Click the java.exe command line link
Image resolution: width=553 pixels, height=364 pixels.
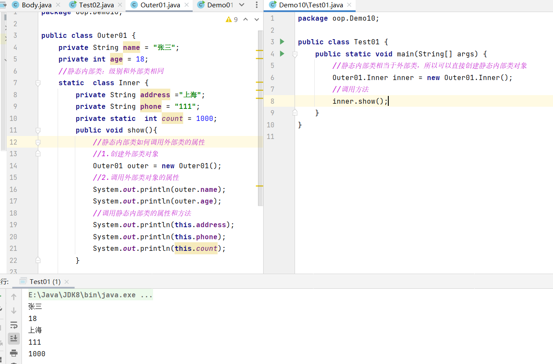pos(91,295)
